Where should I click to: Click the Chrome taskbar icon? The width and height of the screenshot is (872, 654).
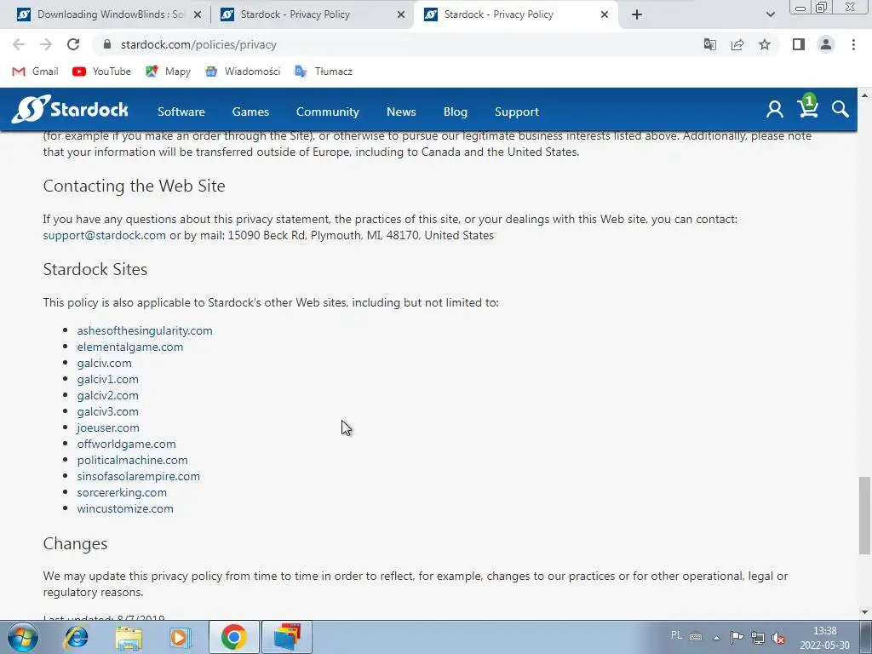pos(234,637)
